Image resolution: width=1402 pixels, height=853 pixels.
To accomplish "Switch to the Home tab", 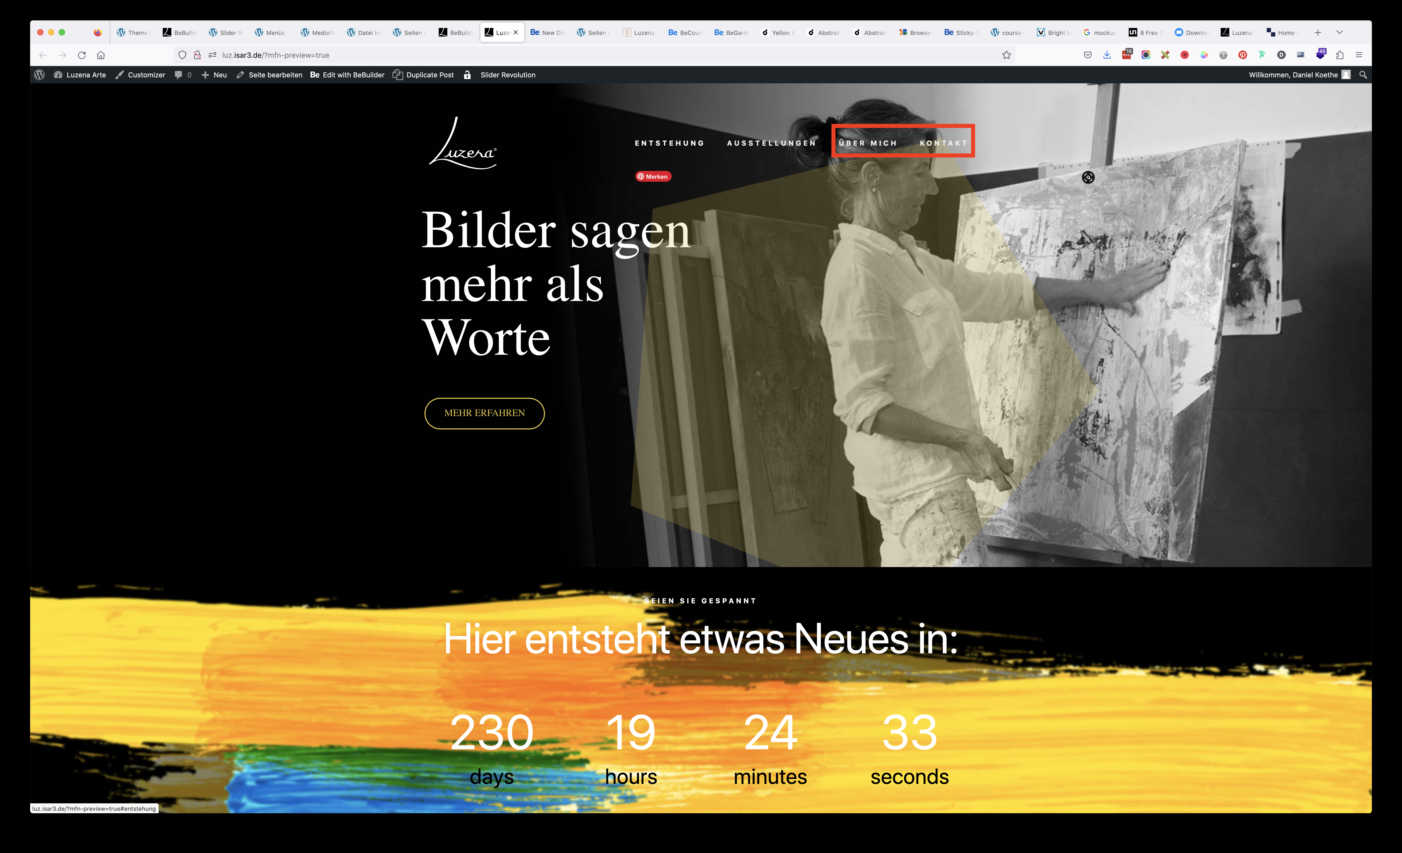I will tap(1284, 33).
